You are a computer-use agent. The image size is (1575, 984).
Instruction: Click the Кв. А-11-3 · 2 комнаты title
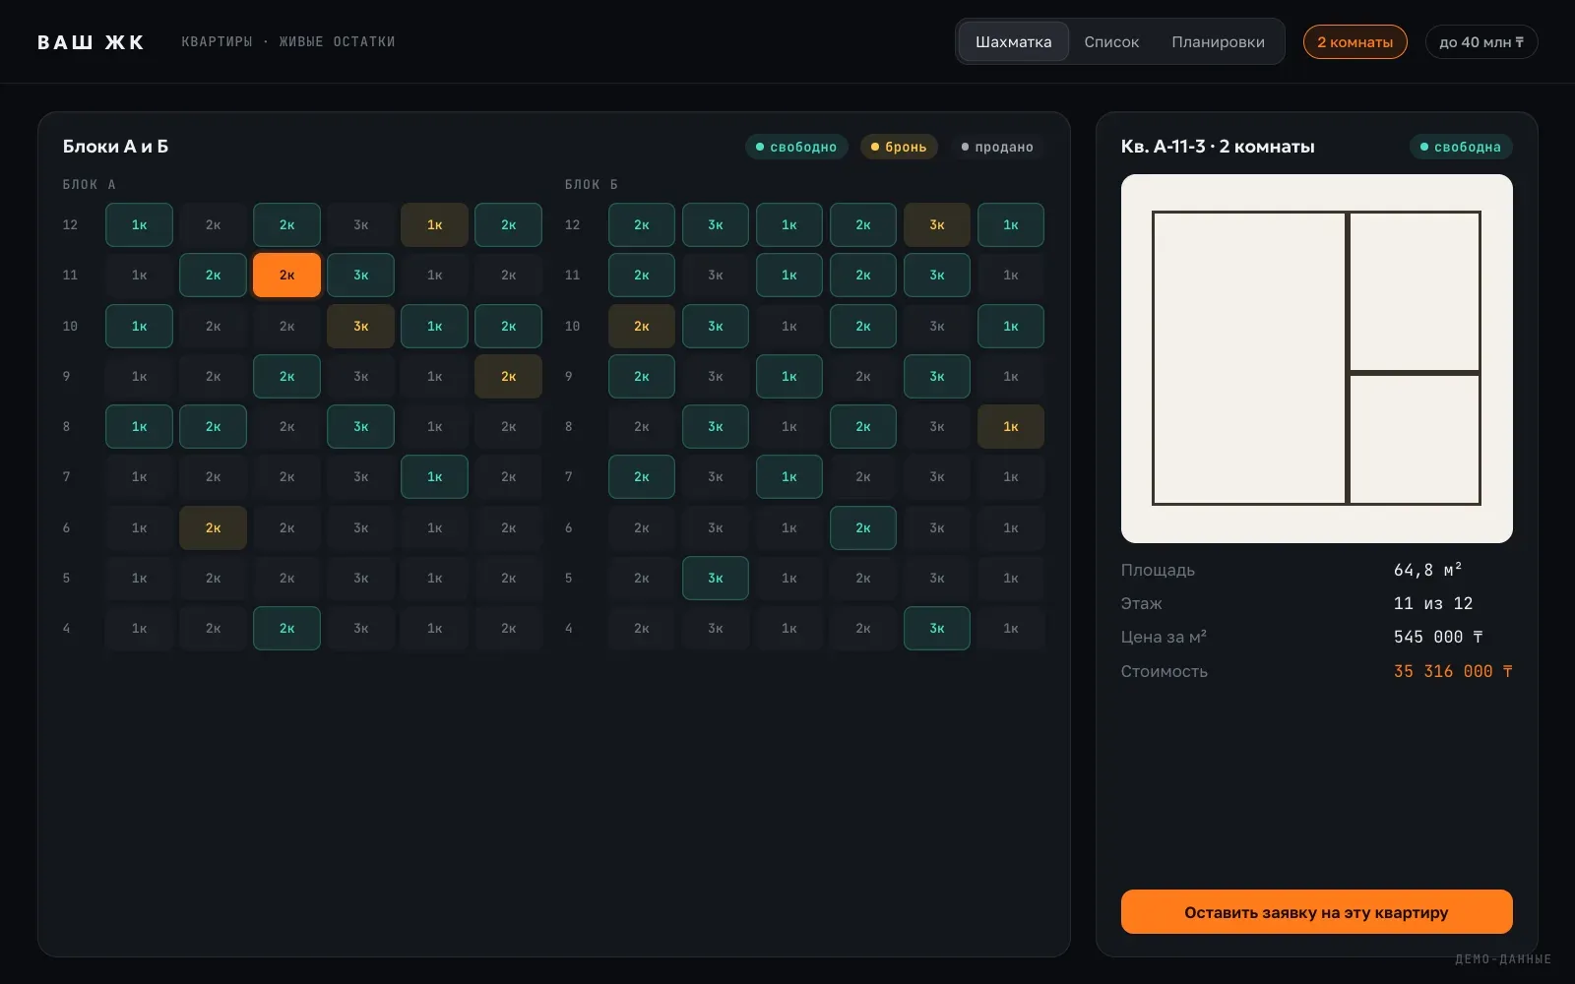(1218, 146)
